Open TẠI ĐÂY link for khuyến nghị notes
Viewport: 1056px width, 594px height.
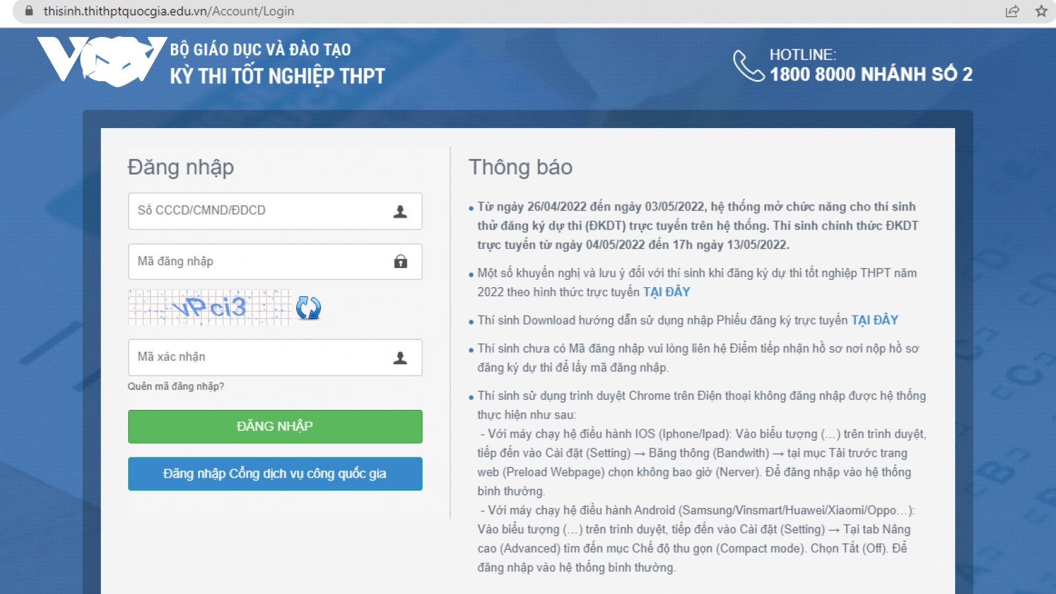[667, 292]
